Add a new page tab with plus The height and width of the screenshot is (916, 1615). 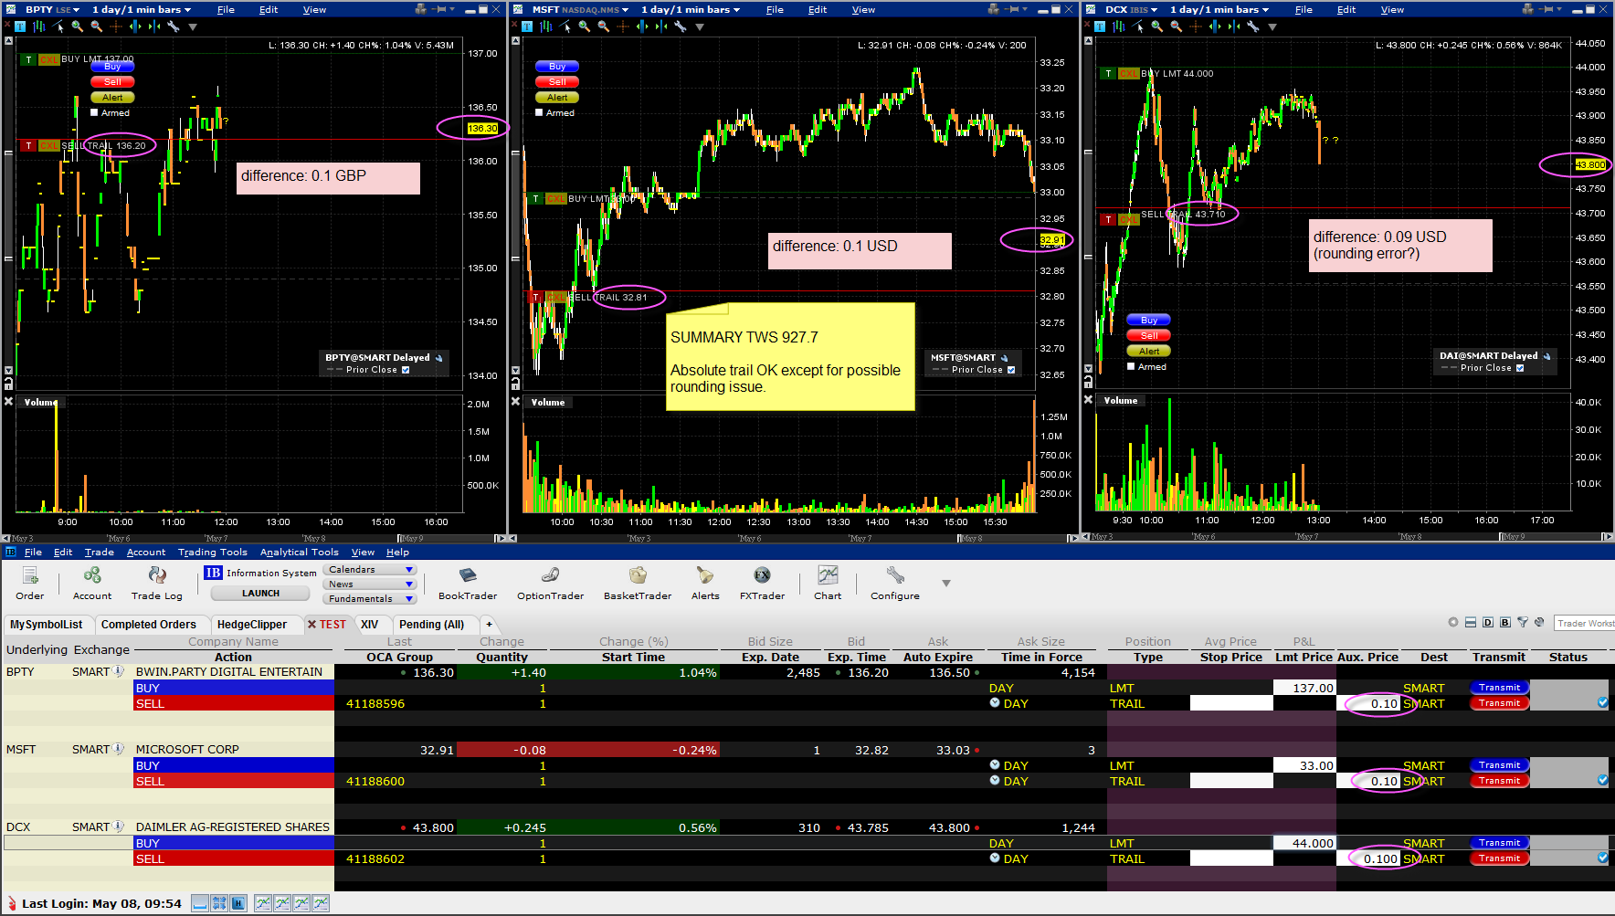click(x=489, y=625)
